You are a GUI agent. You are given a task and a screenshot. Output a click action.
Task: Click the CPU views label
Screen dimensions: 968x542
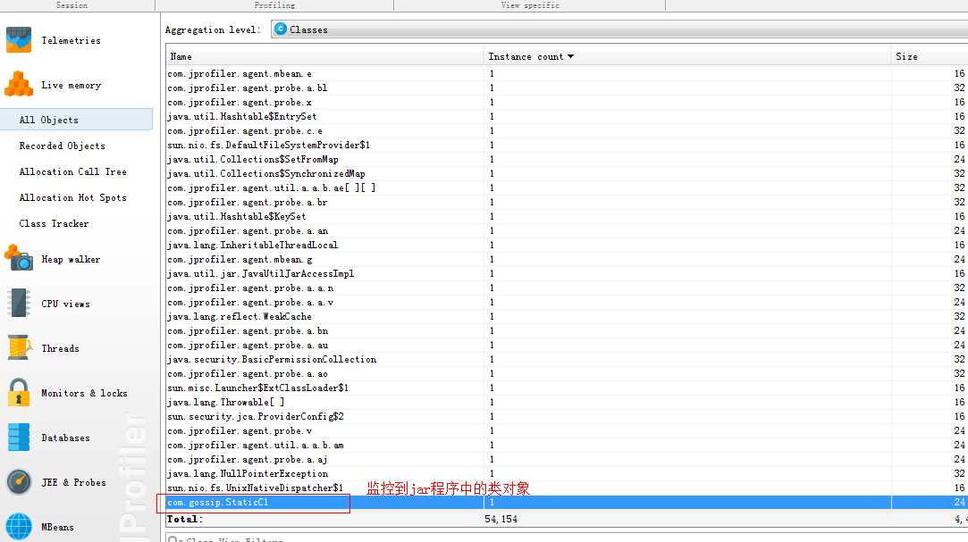tap(65, 304)
